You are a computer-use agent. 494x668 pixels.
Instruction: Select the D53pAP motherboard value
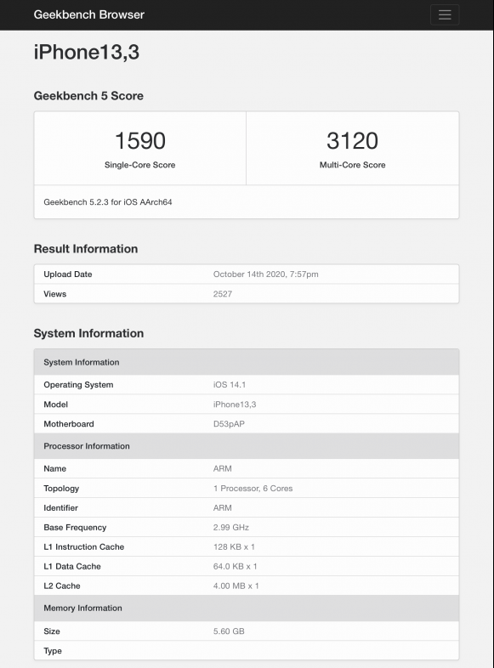point(229,424)
